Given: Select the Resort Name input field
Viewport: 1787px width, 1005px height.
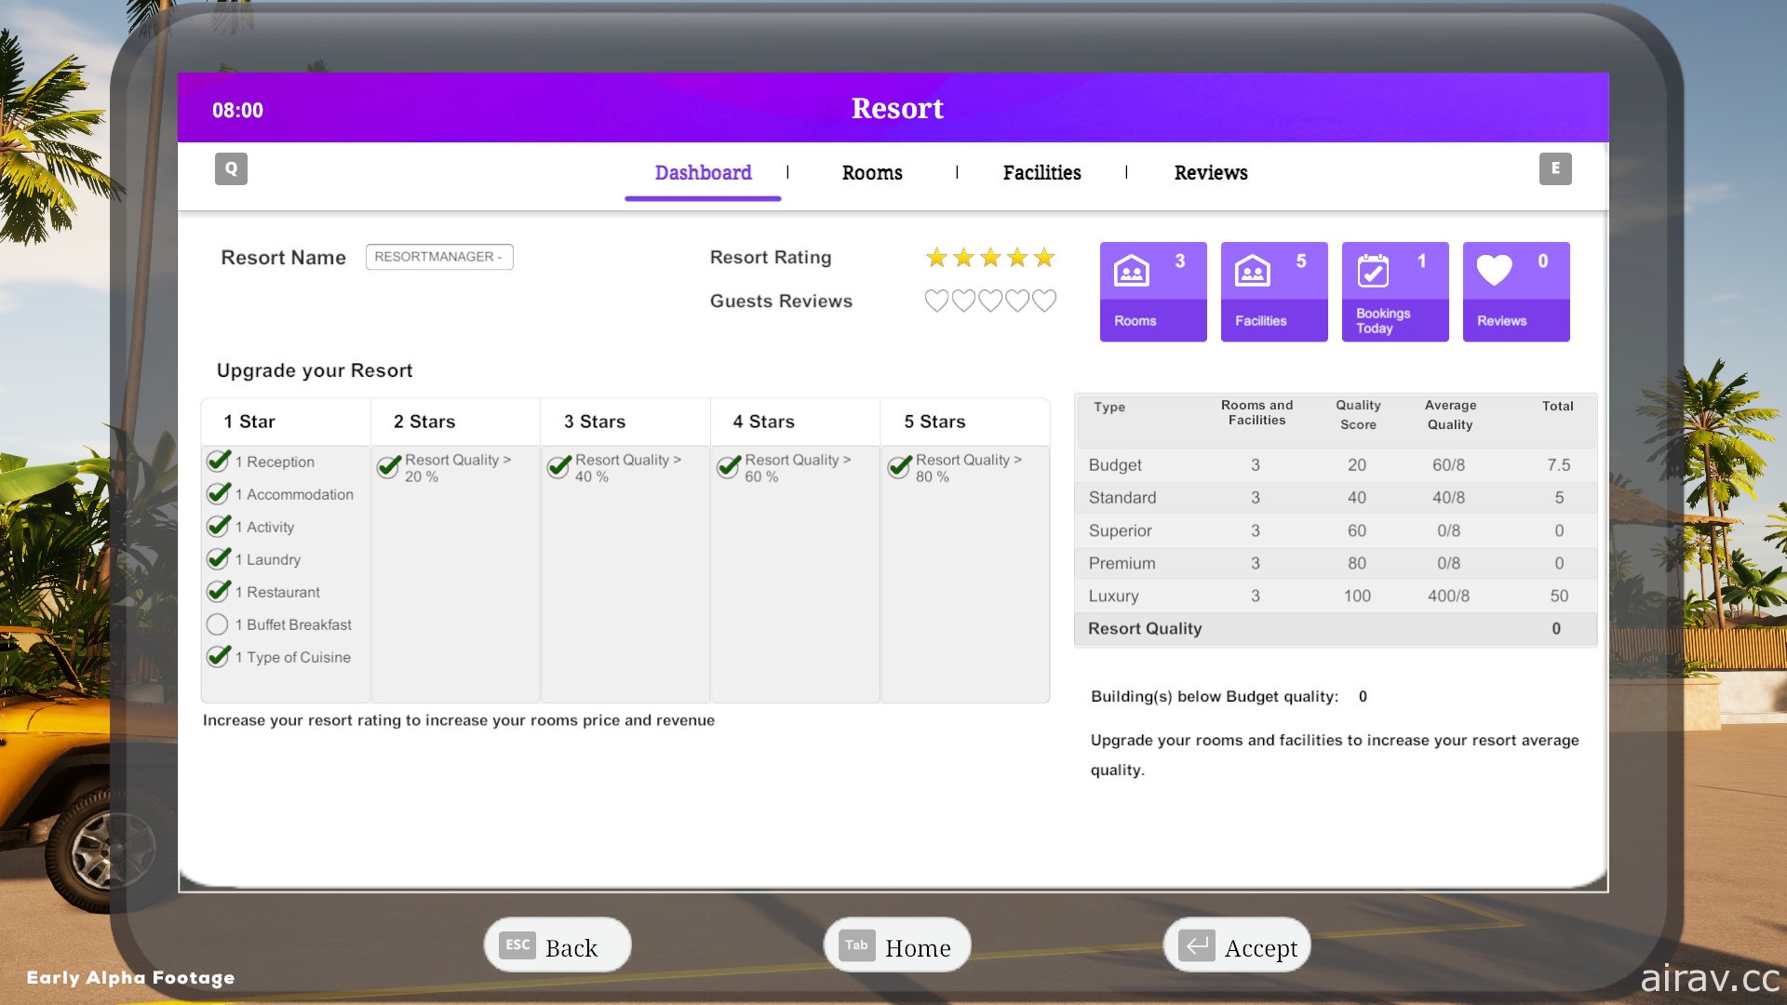Looking at the screenshot, I should point(439,257).
